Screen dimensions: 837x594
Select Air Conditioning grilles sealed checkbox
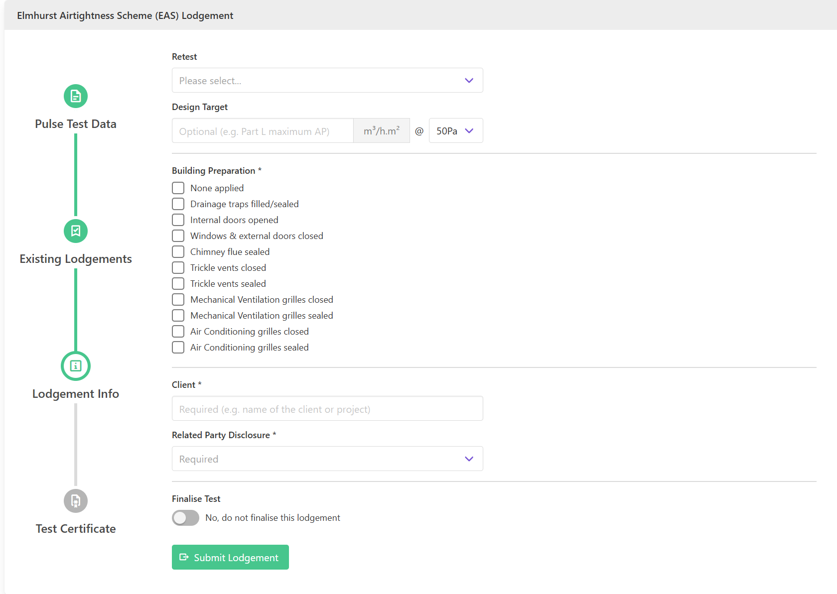(x=178, y=348)
